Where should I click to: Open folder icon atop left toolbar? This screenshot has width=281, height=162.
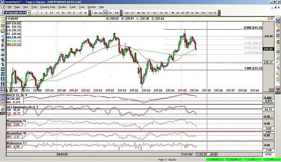point(3,21)
